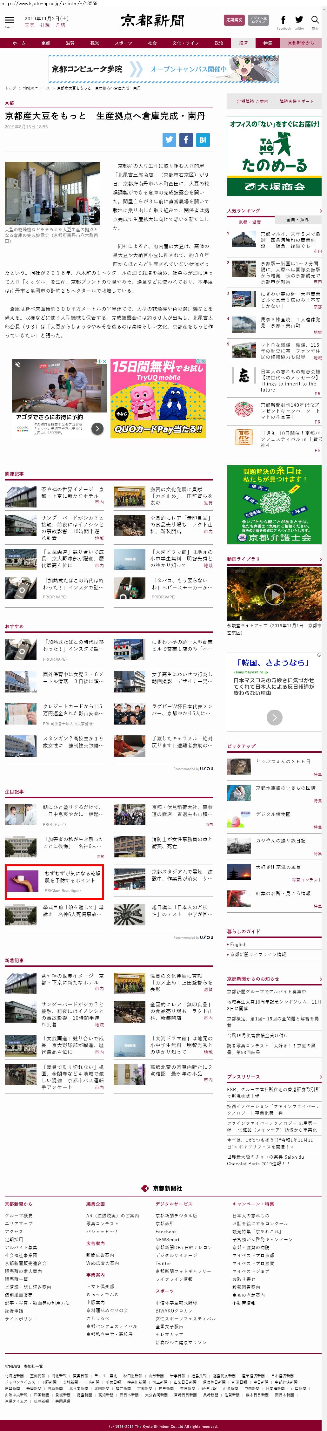Screen dimensions: 327x1431
Task: Play the 永観堂 light-up video
Action: click(x=274, y=595)
